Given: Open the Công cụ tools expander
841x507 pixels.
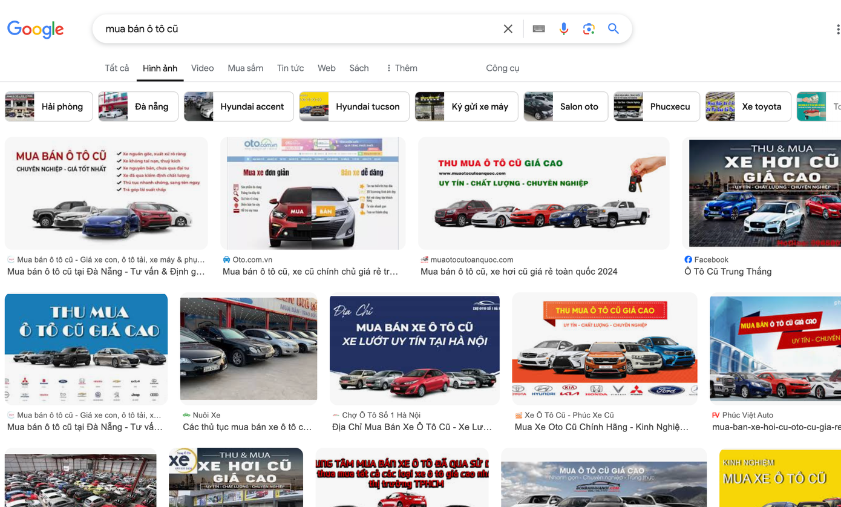Looking at the screenshot, I should [x=502, y=68].
